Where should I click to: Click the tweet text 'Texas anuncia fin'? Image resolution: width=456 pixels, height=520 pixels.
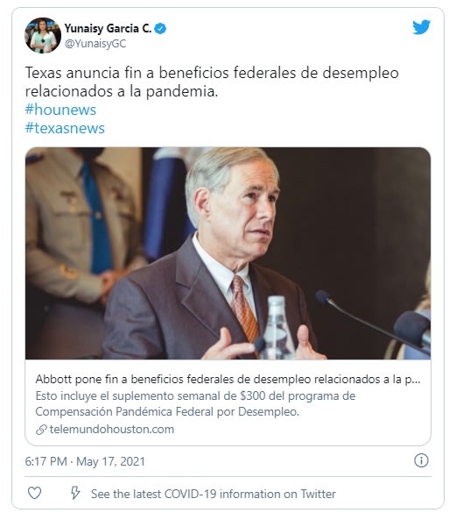click(x=212, y=82)
